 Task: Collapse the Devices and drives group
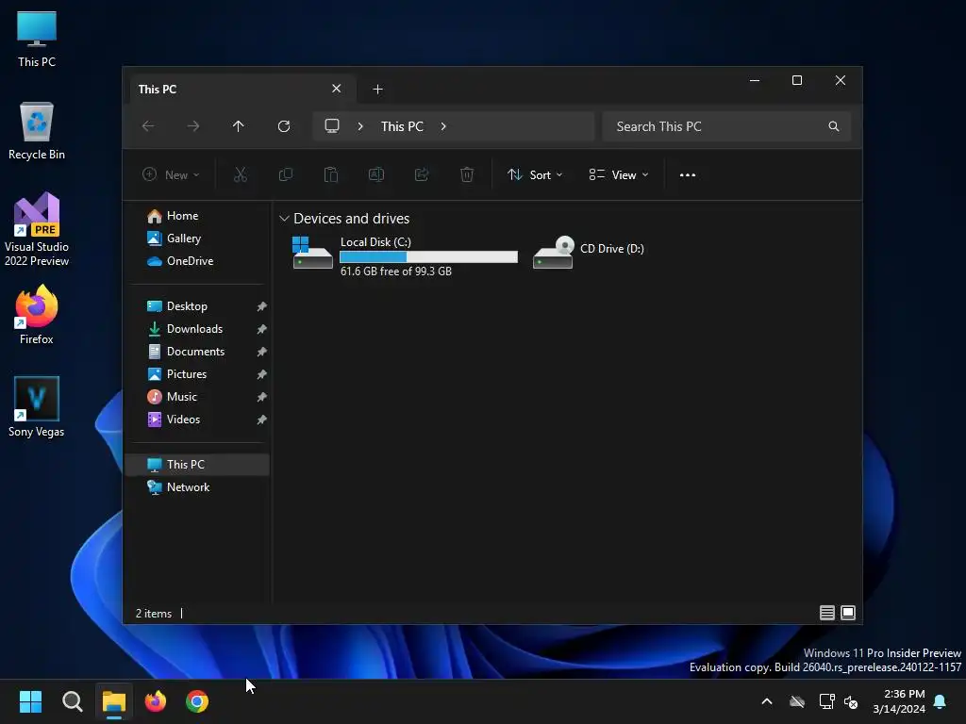(284, 219)
